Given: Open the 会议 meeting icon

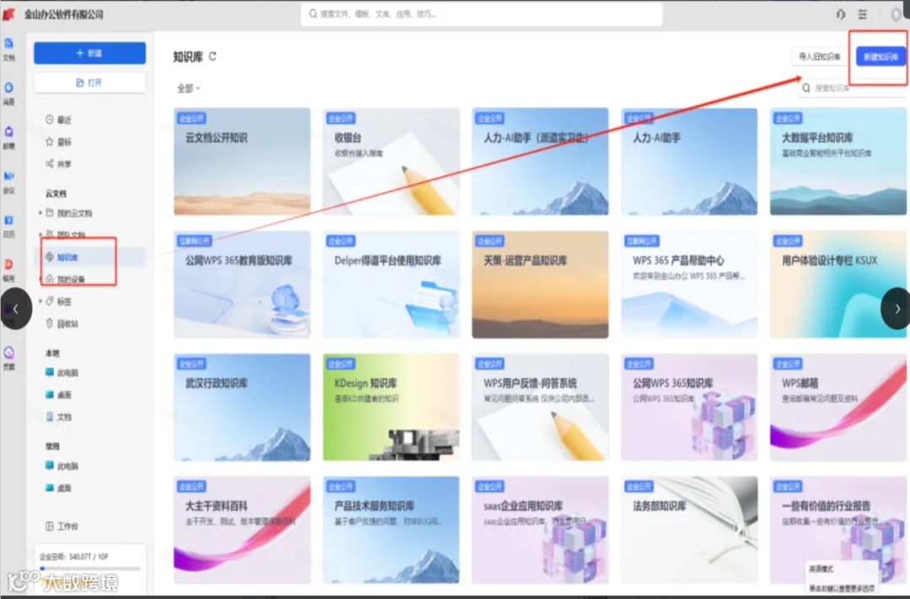Looking at the screenshot, I should pyautogui.click(x=8, y=182).
